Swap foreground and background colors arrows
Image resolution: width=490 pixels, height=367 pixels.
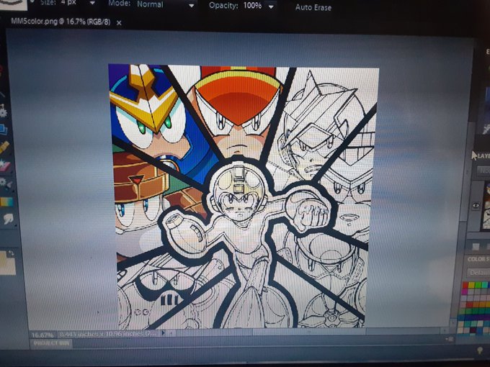pos(12,253)
